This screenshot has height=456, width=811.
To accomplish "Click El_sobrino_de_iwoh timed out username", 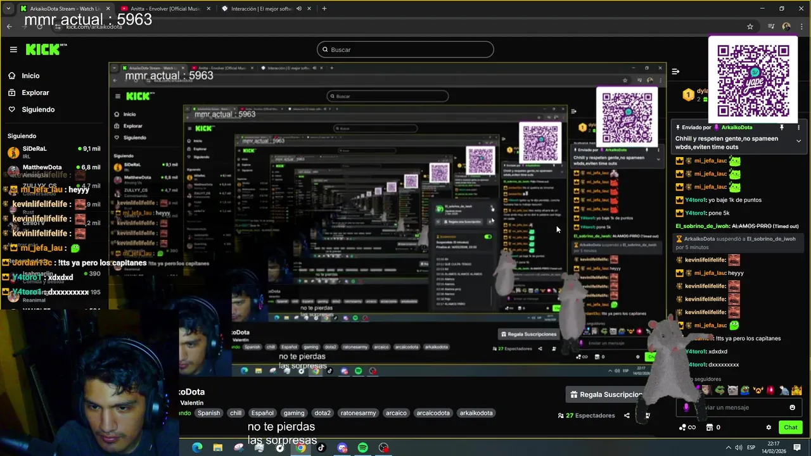I will [703, 226].
